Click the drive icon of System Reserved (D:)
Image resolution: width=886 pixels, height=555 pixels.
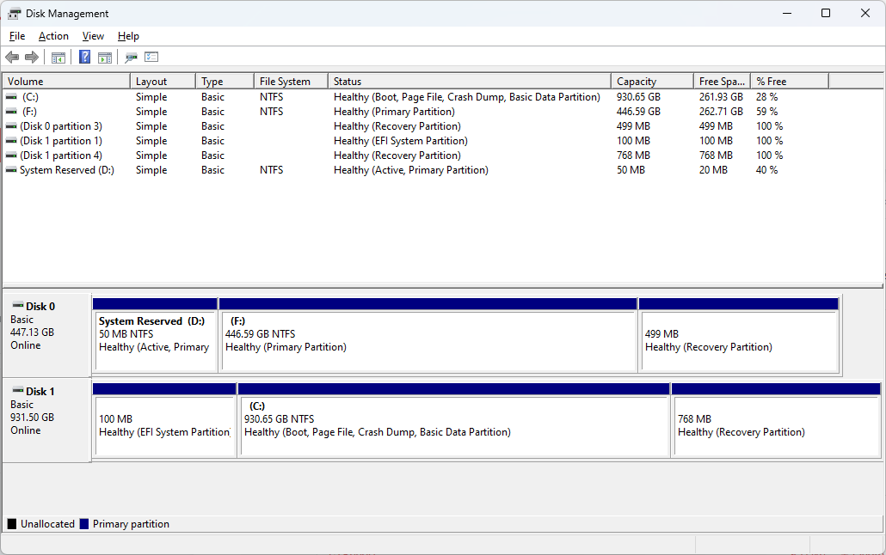click(x=11, y=170)
